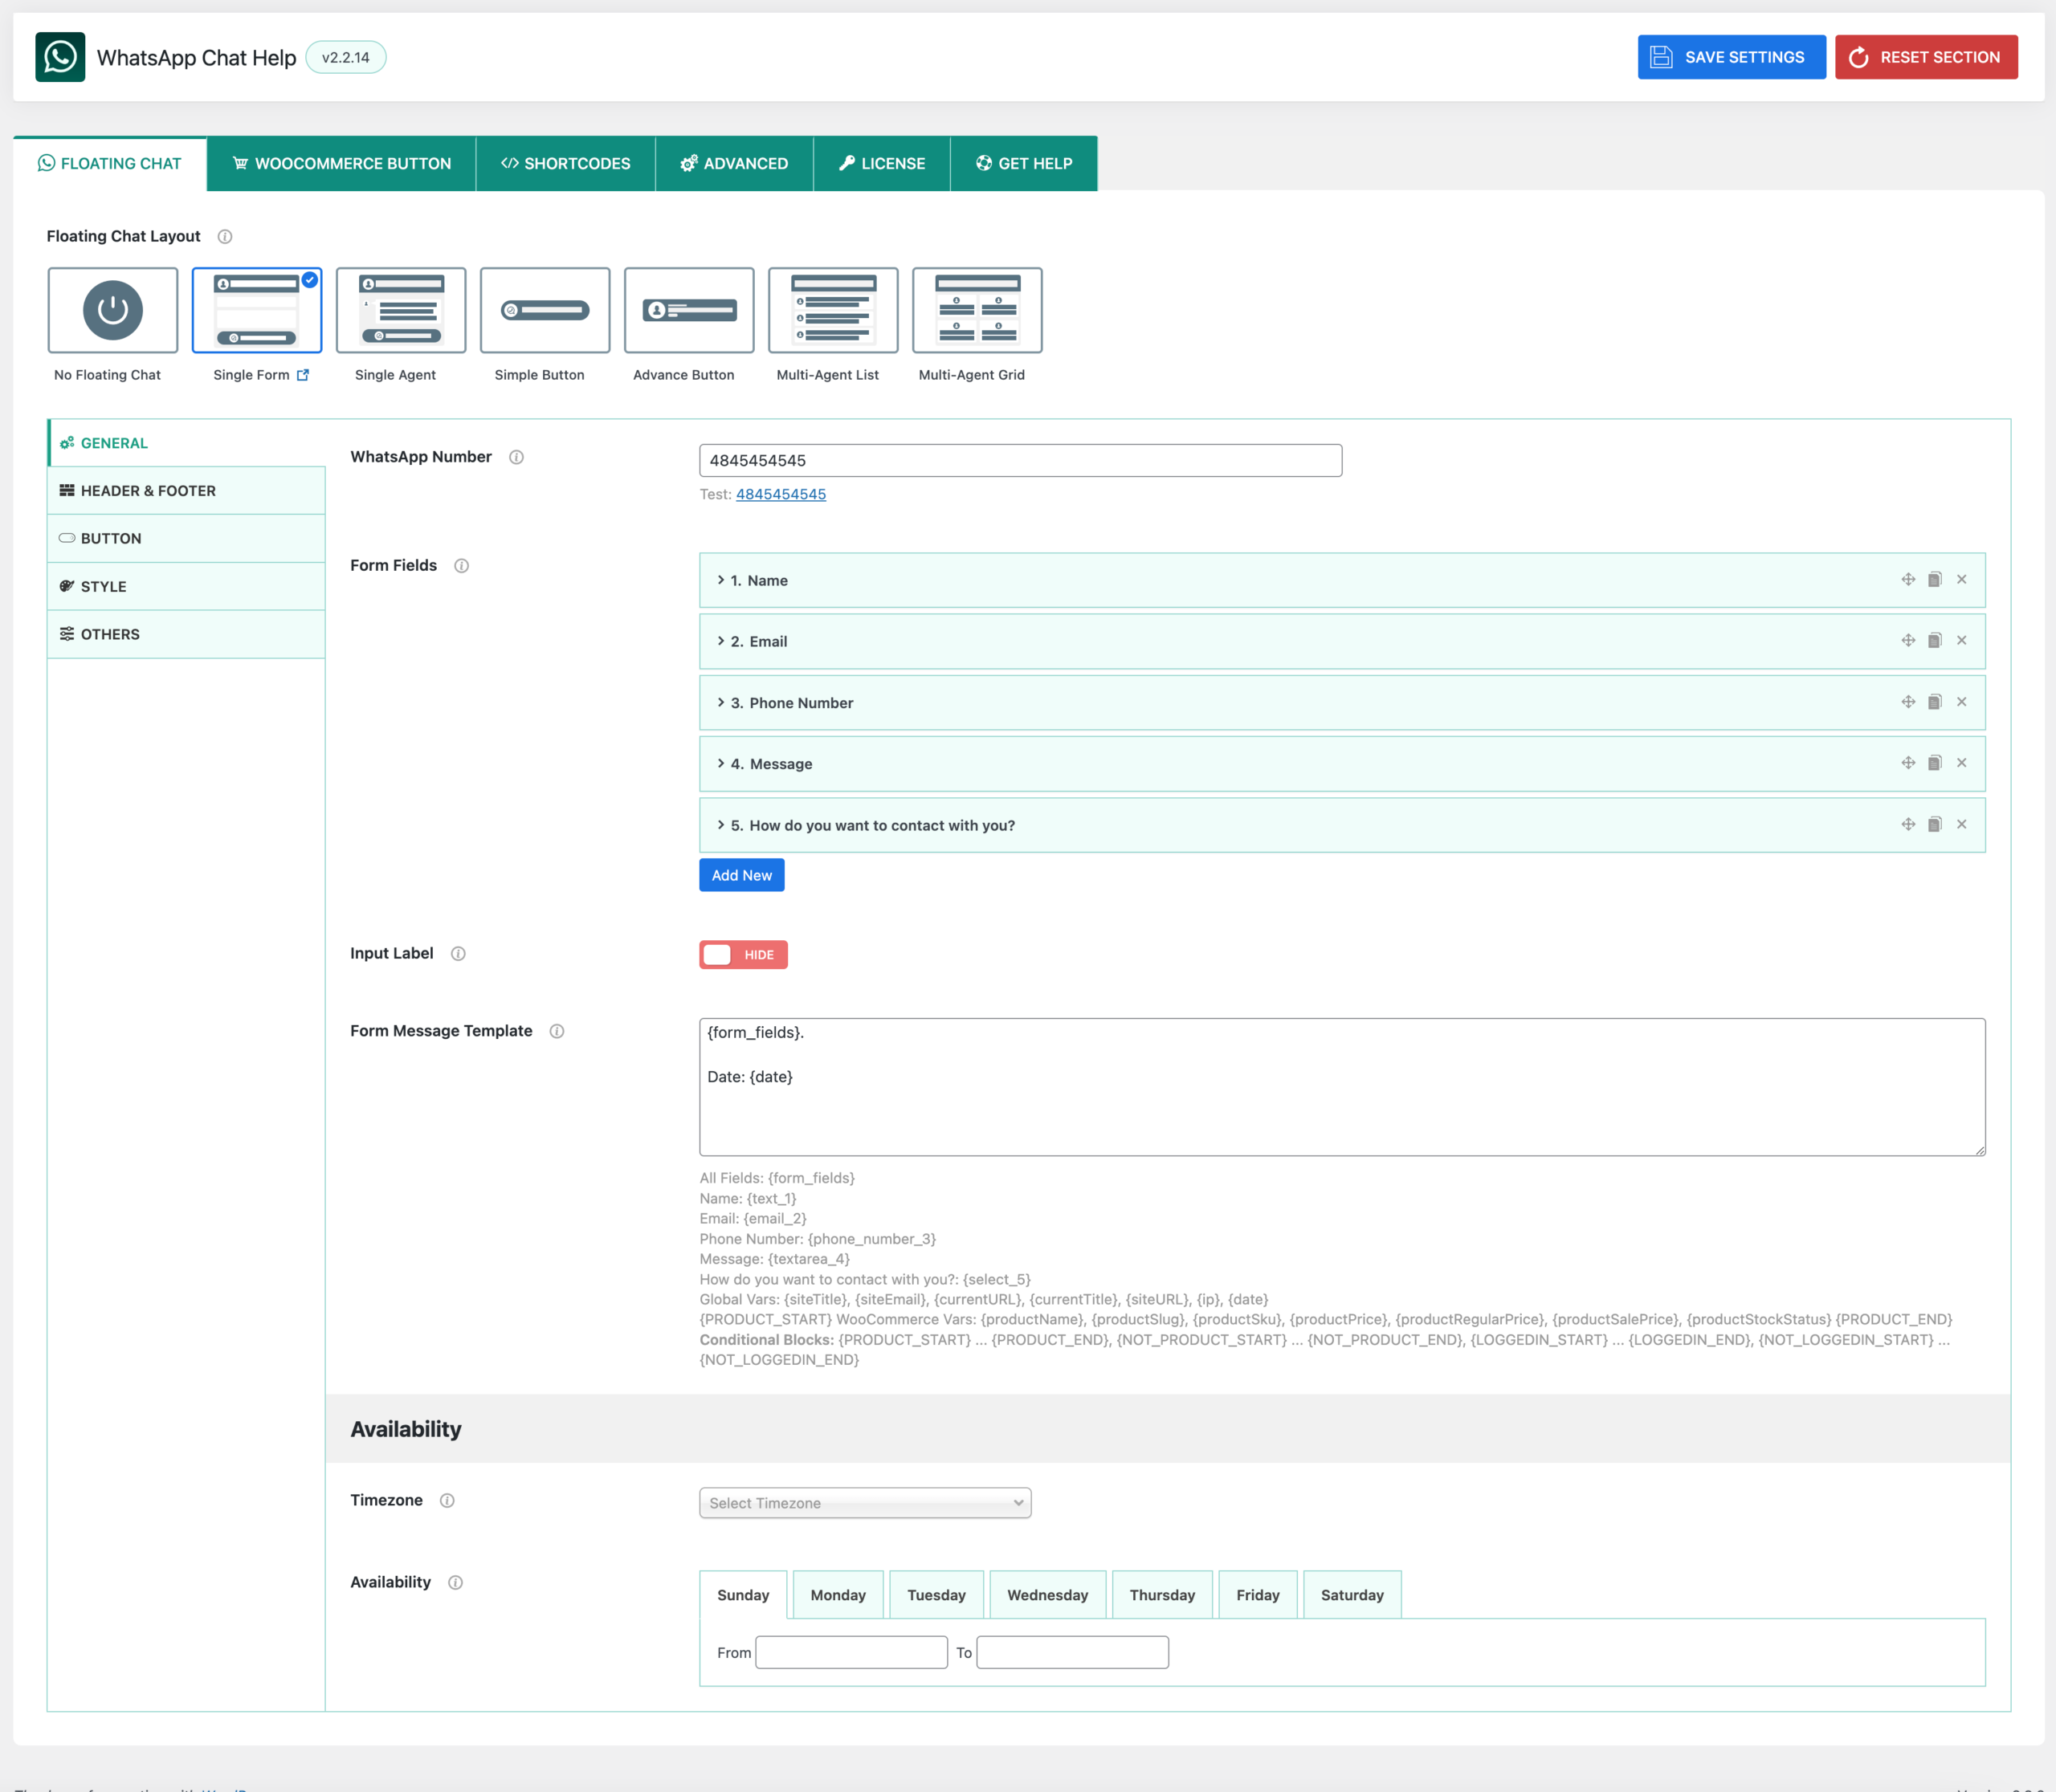2056x1792 pixels.
Task: Click info icon beside Input Label
Action: 459,954
